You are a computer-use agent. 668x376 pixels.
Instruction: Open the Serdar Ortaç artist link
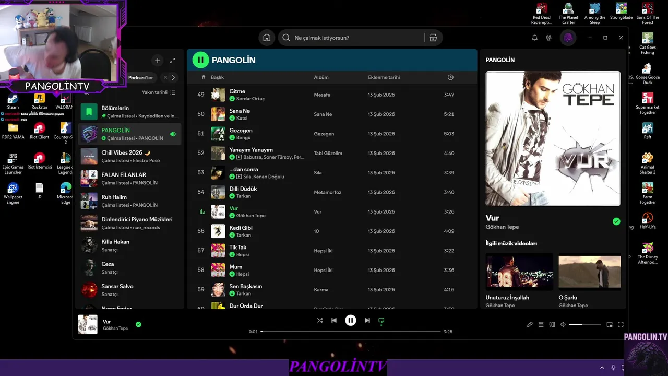[x=250, y=99]
